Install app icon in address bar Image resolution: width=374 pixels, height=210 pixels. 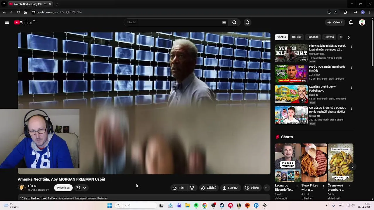(x=329, y=12)
